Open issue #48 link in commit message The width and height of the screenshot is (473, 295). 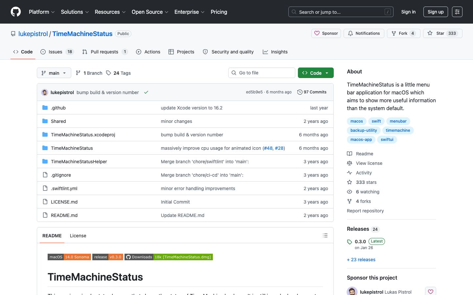[x=268, y=148]
